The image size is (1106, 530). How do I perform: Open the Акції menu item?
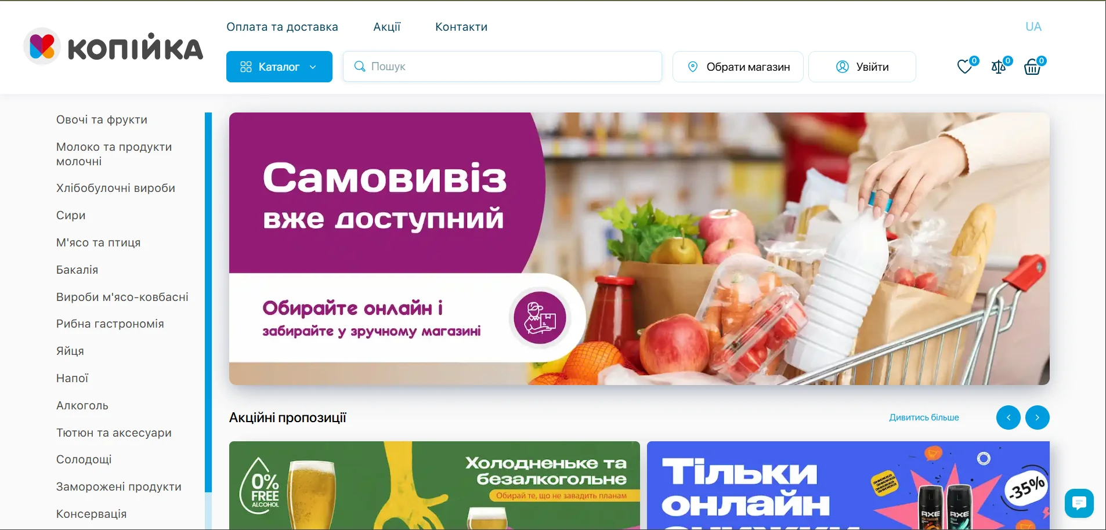tap(386, 27)
